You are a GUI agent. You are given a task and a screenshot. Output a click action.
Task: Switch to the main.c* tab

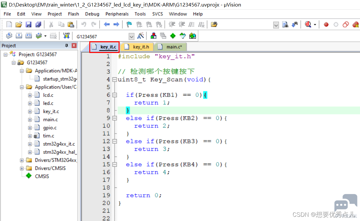pos(173,47)
